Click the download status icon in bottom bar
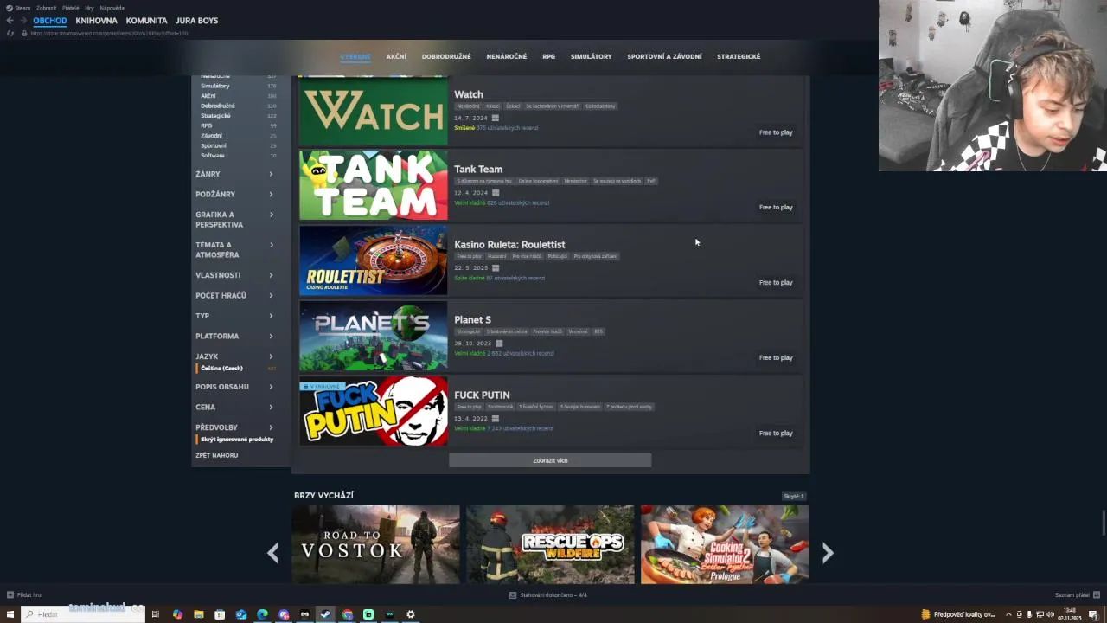This screenshot has height=623, width=1107. 513,595
